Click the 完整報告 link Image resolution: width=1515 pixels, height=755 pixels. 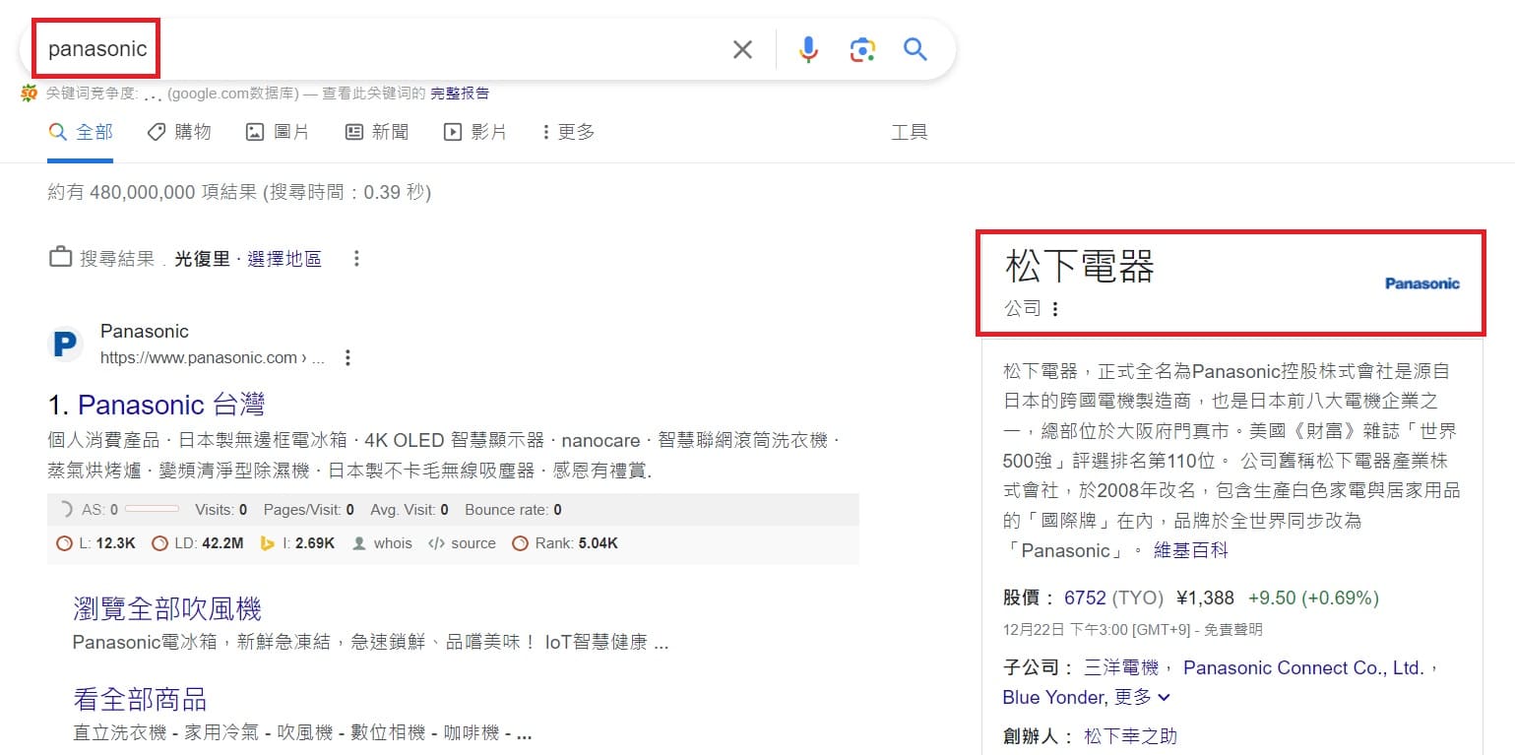pyautogui.click(x=460, y=94)
